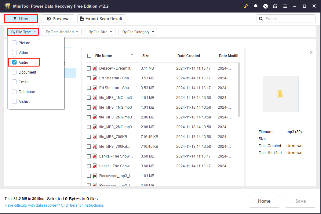Sort by Date Modified column header
The image size is (321, 214).
(228, 56)
